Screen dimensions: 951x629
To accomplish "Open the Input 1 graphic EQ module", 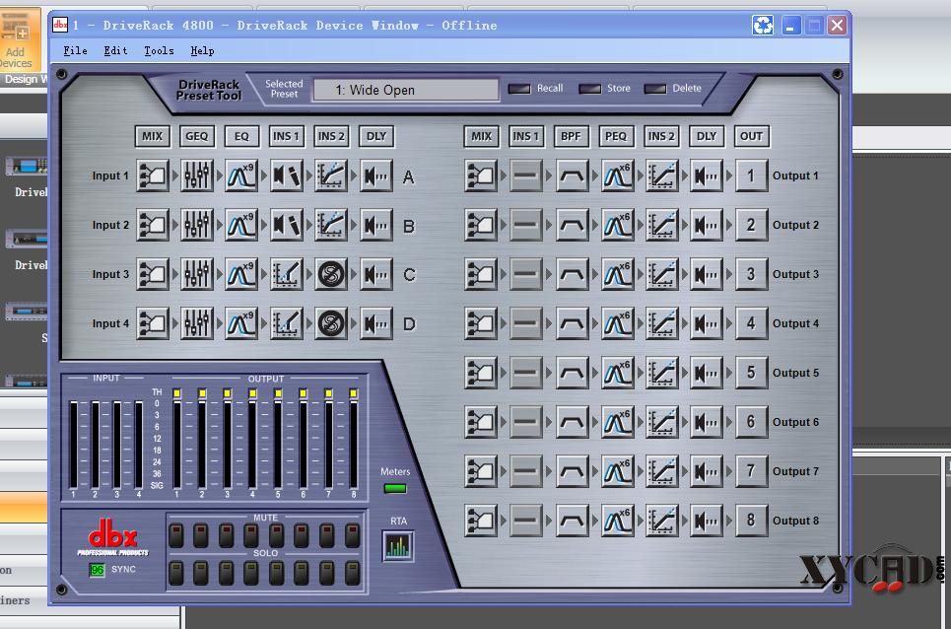I will [x=197, y=175].
